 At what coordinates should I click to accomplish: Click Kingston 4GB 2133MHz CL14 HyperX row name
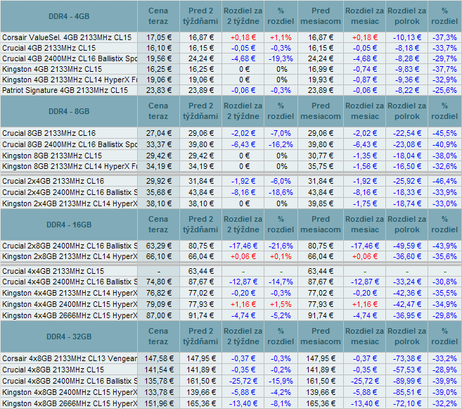pos(69,80)
